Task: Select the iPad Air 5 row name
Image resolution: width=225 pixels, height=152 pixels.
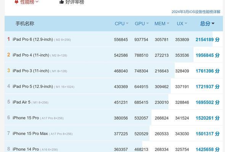Action: [x=21, y=102]
